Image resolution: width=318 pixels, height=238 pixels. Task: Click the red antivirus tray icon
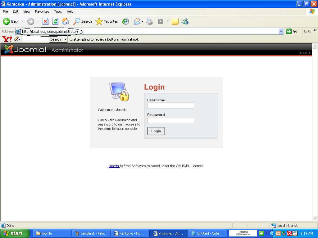(x=289, y=233)
